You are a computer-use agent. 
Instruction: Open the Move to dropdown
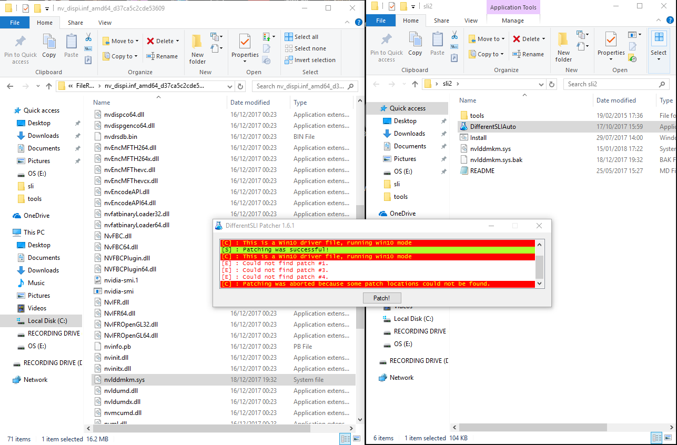[120, 41]
